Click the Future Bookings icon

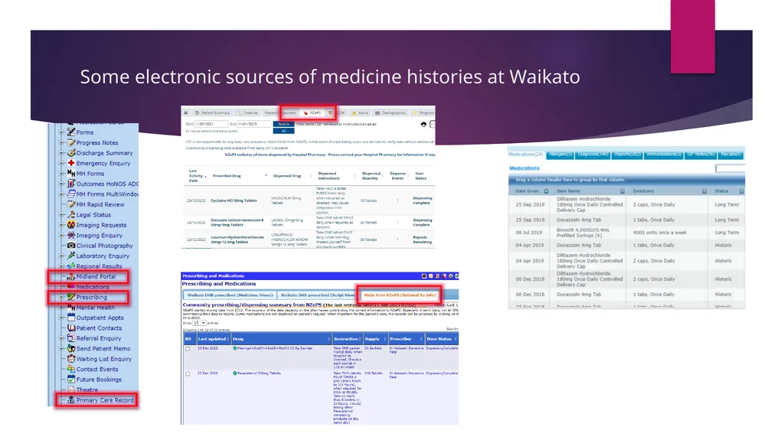click(71, 380)
